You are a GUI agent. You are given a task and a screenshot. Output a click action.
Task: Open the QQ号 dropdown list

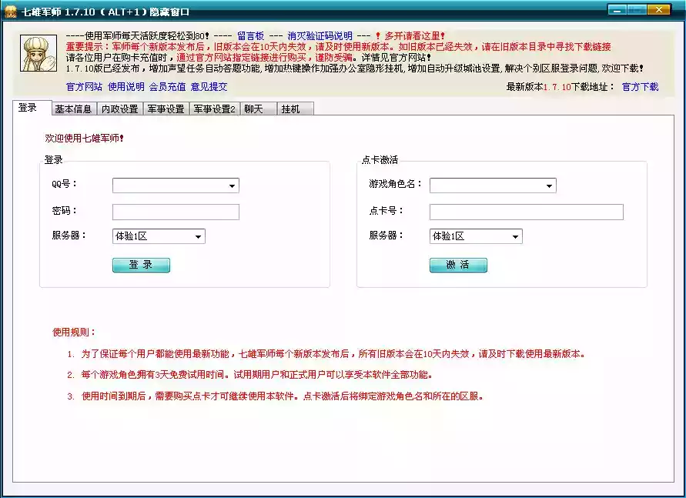233,185
